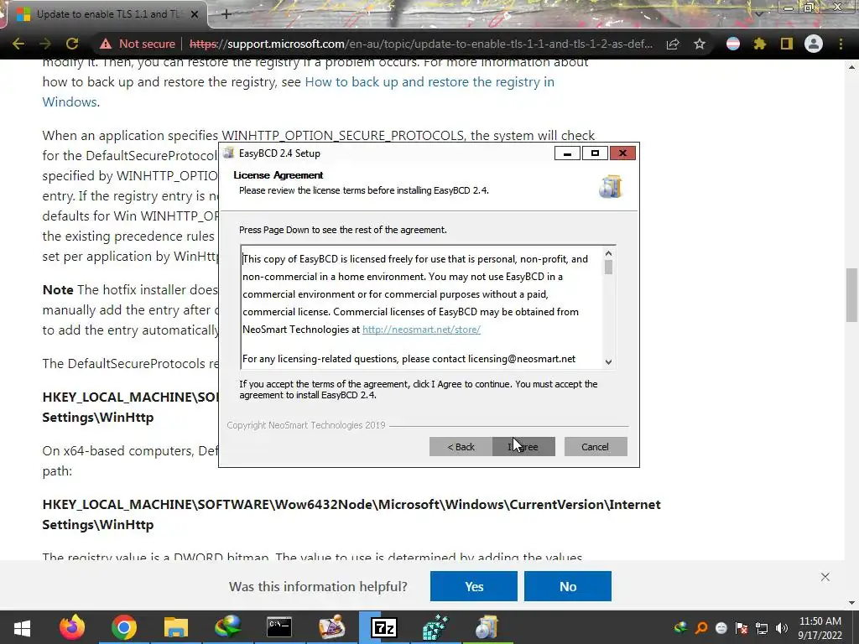Click the tab search chevron in Chrome
The width and height of the screenshot is (859, 644).
(759, 14)
